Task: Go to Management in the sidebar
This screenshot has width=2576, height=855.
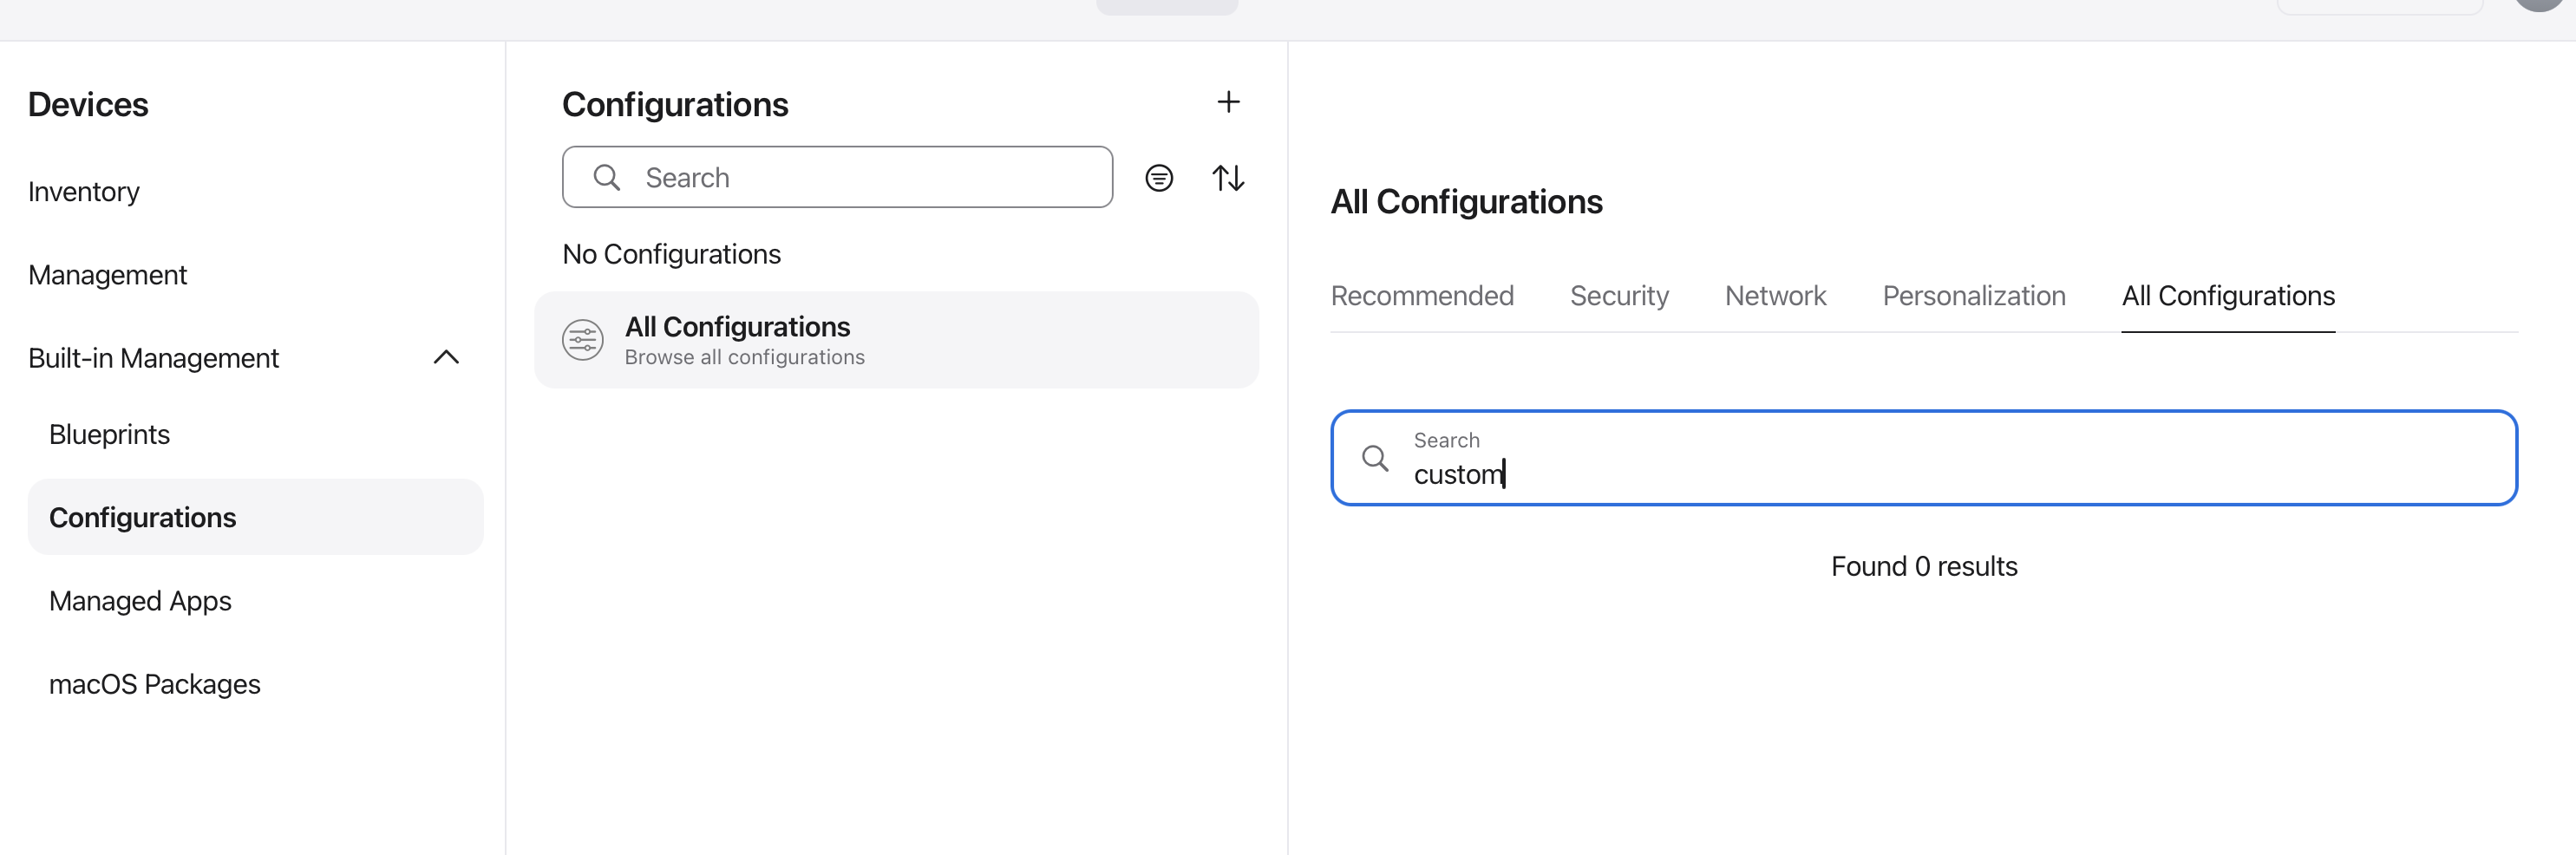Action: (x=108, y=275)
